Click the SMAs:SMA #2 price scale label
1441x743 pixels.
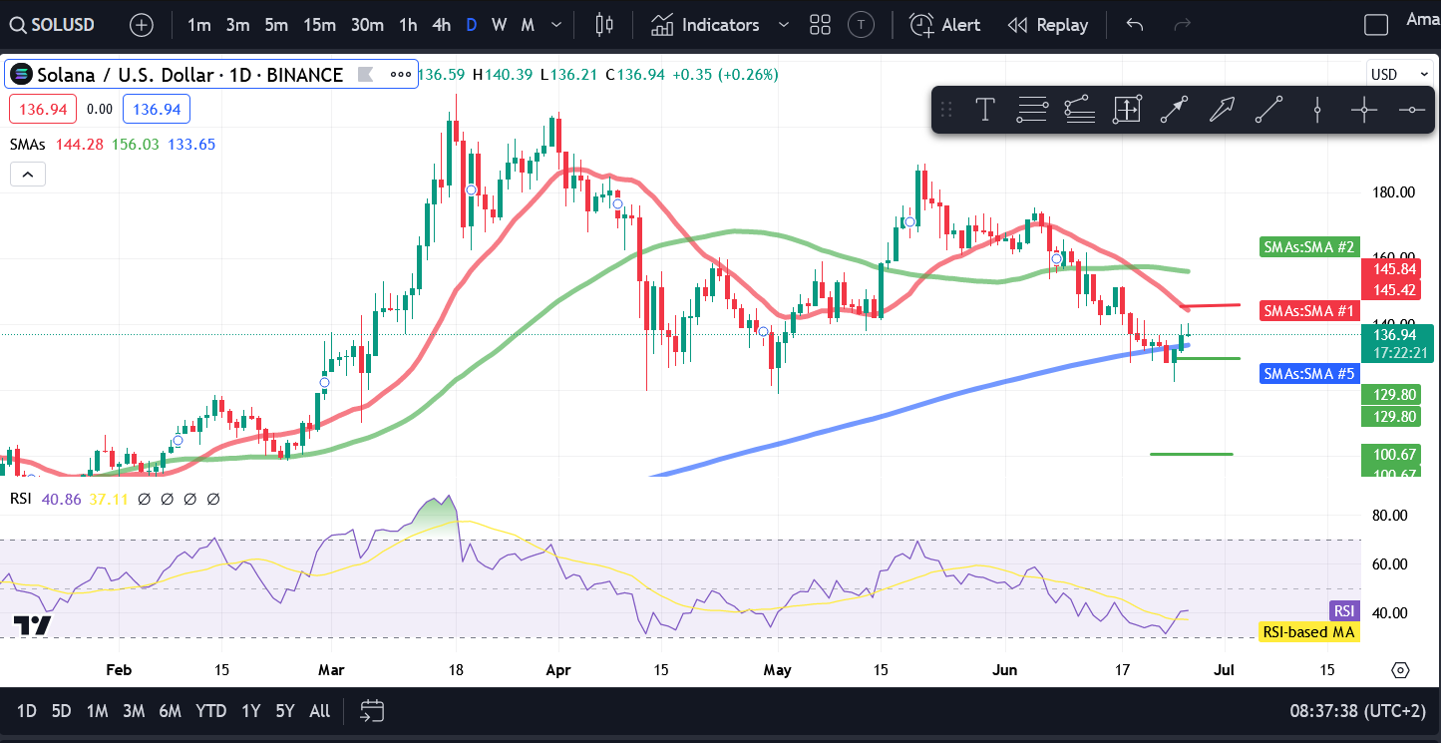1307,247
